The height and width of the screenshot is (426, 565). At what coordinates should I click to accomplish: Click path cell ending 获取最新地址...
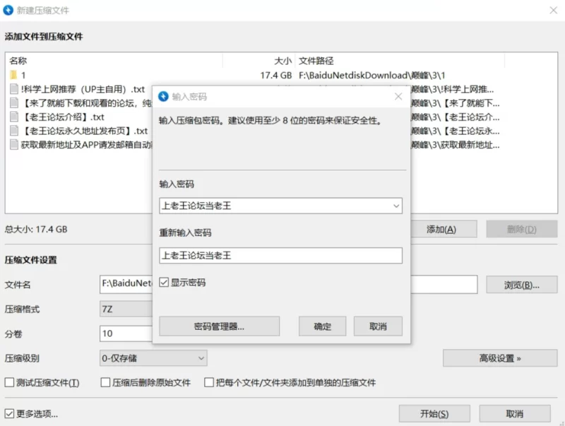456,145
